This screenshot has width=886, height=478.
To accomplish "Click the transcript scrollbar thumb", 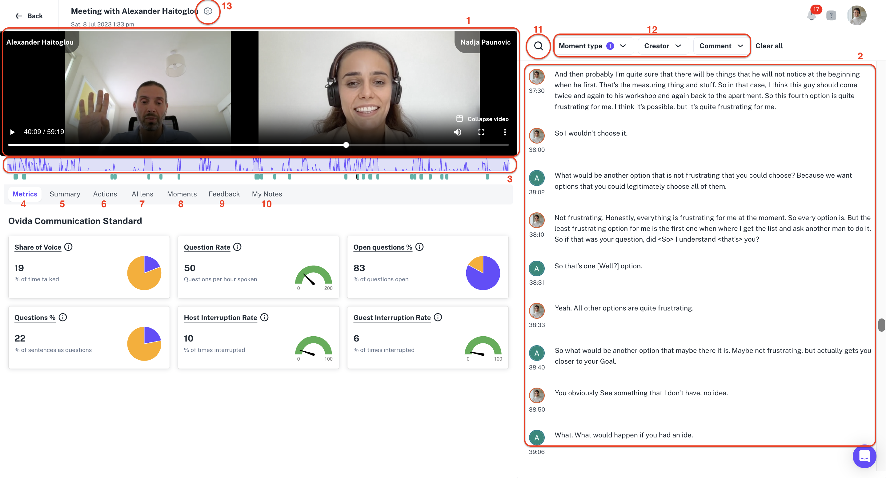I will pyautogui.click(x=881, y=325).
